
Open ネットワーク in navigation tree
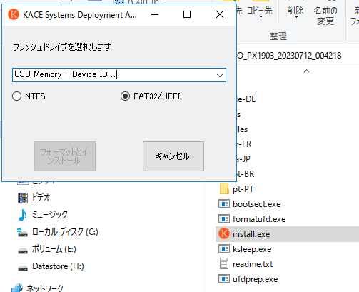click(x=45, y=288)
